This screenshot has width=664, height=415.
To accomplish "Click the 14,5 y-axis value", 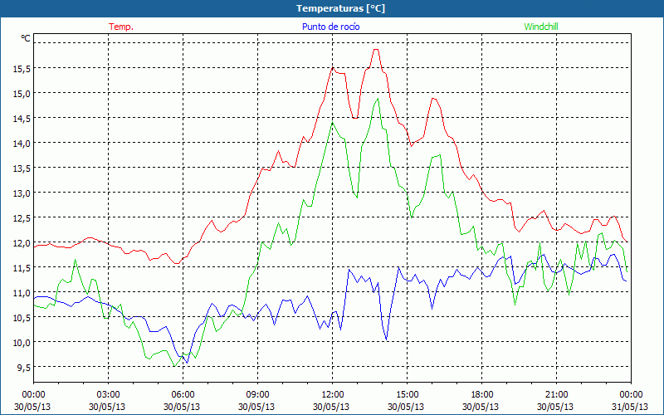I will pyautogui.click(x=22, y=119).
